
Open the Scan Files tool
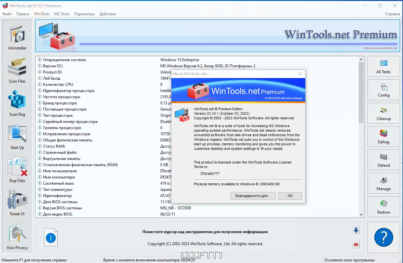click(x=17, y=70)
